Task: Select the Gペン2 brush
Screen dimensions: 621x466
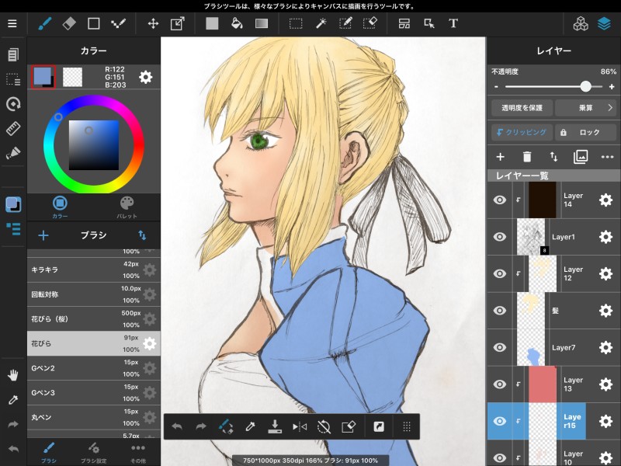Action: [x=93, y=368]
